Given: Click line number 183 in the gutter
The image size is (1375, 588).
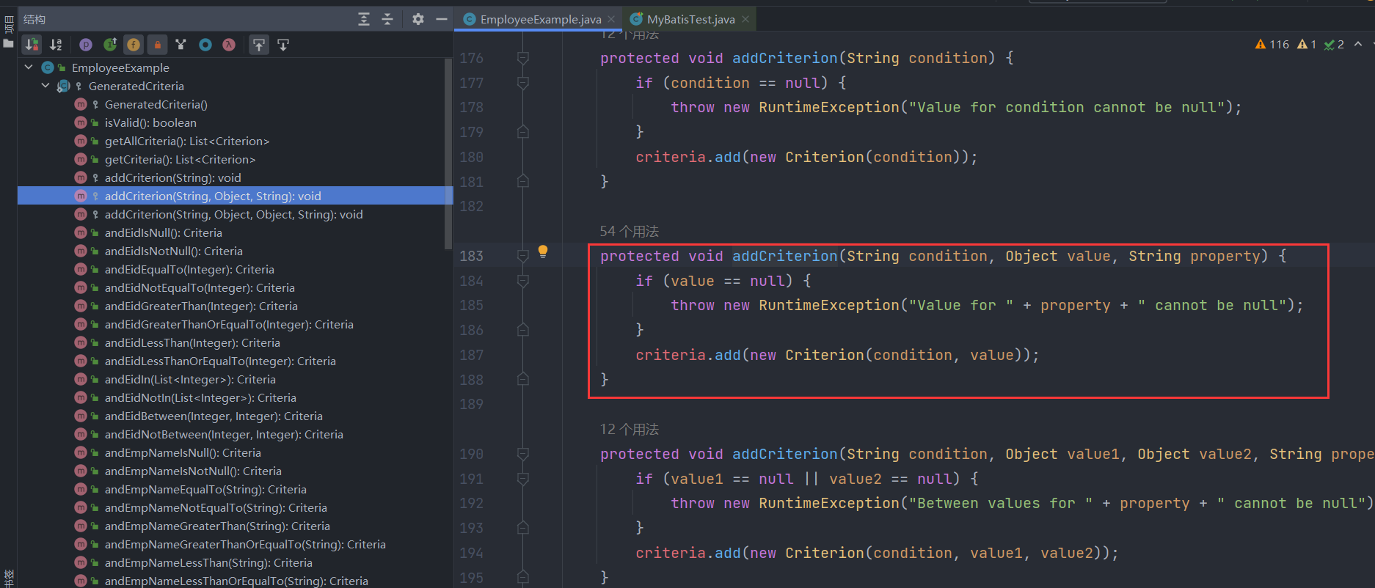Looking at the screenshot, I should point(472,256).
